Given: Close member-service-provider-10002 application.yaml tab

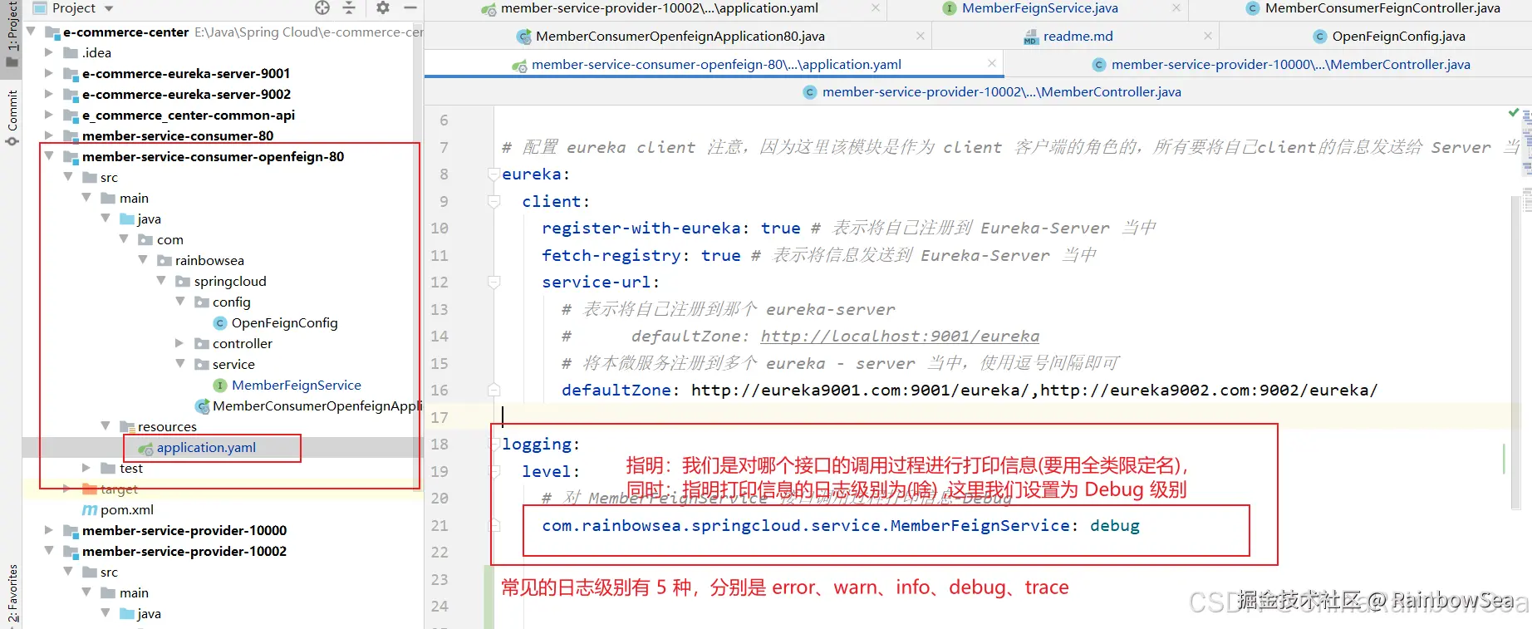Looking at the screenshot, I should click(x=875, y=7).
